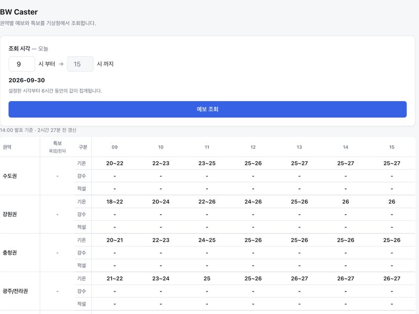Viewport: 419px width, 314px height.
Task: Click the 권역 column header
Action: pyautogui.click(x=7, y=147)
